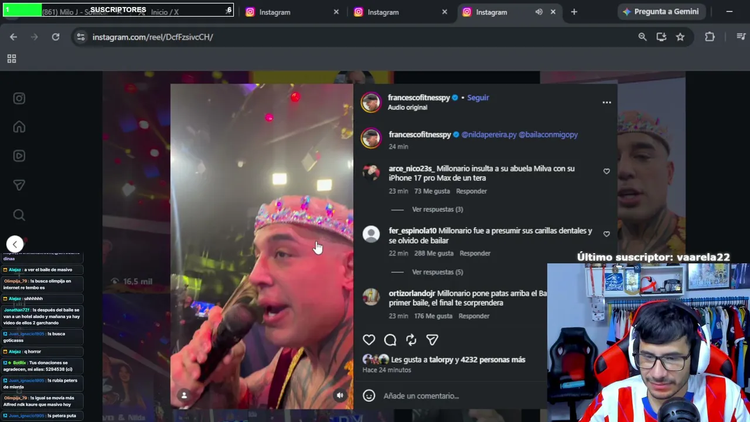750x422 pixels.
Task: Open the @bailaconmigopy mention link
Action: pyautogui.click(x=548, y=134)
